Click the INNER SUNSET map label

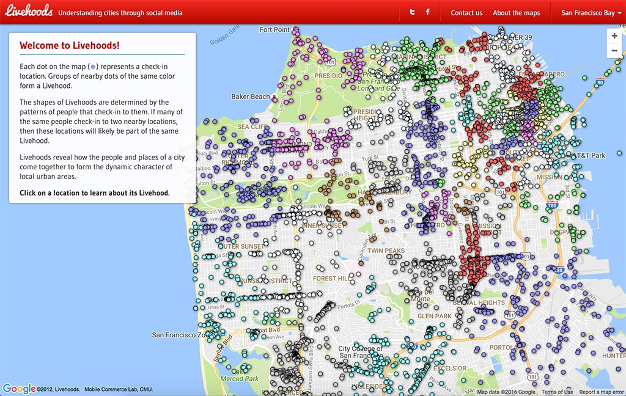(x=323, y=226)
